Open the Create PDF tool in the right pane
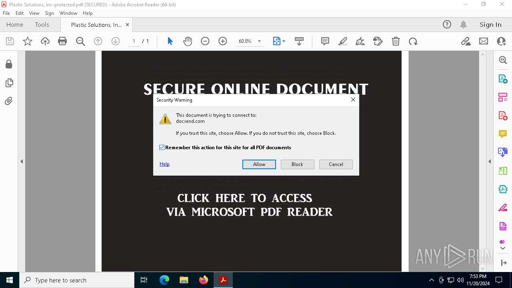The width and height of the screenshot is (512, 288). click(503, 116)
